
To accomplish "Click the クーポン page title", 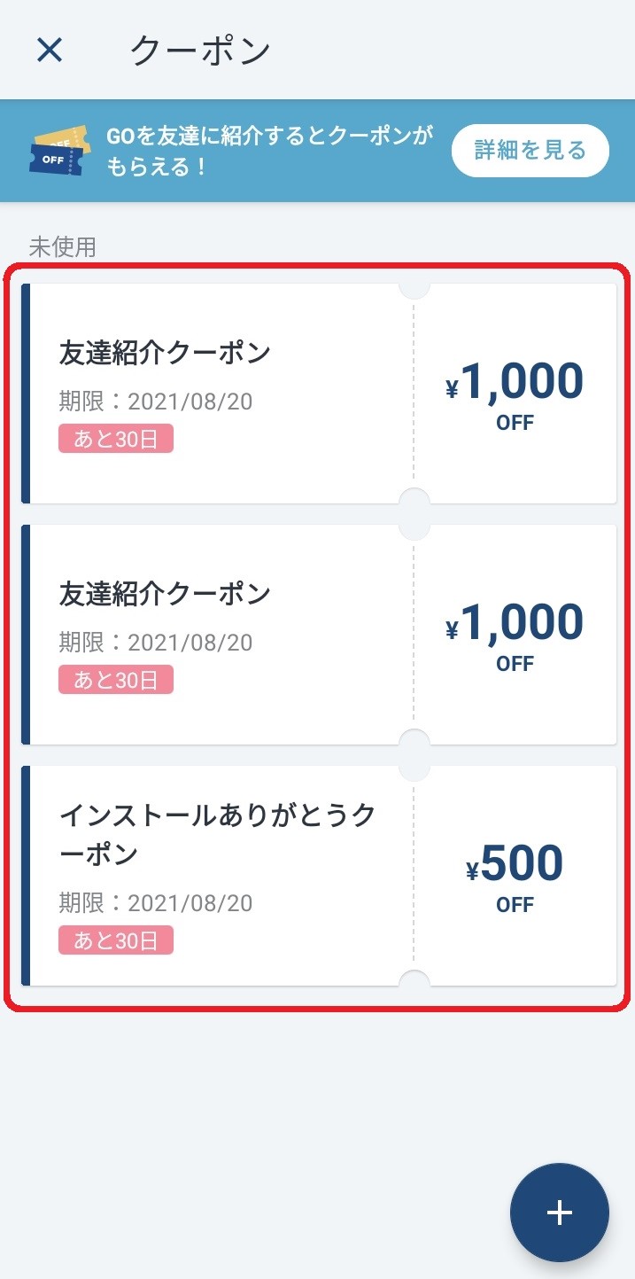I will (x=200, y=51).
